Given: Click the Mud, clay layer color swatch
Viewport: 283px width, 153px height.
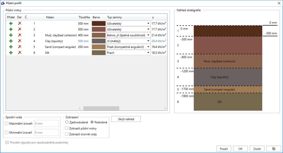Looking at the screenshot, I should click(x=99, y=35).
